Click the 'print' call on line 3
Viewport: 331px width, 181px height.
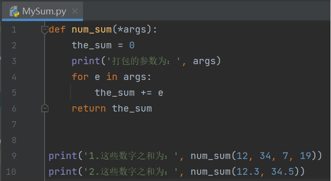pyautogui.click(x=86, y=61)
